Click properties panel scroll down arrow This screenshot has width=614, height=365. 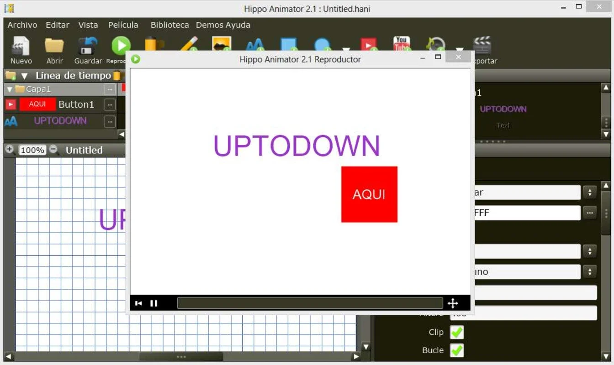(606, 356)
